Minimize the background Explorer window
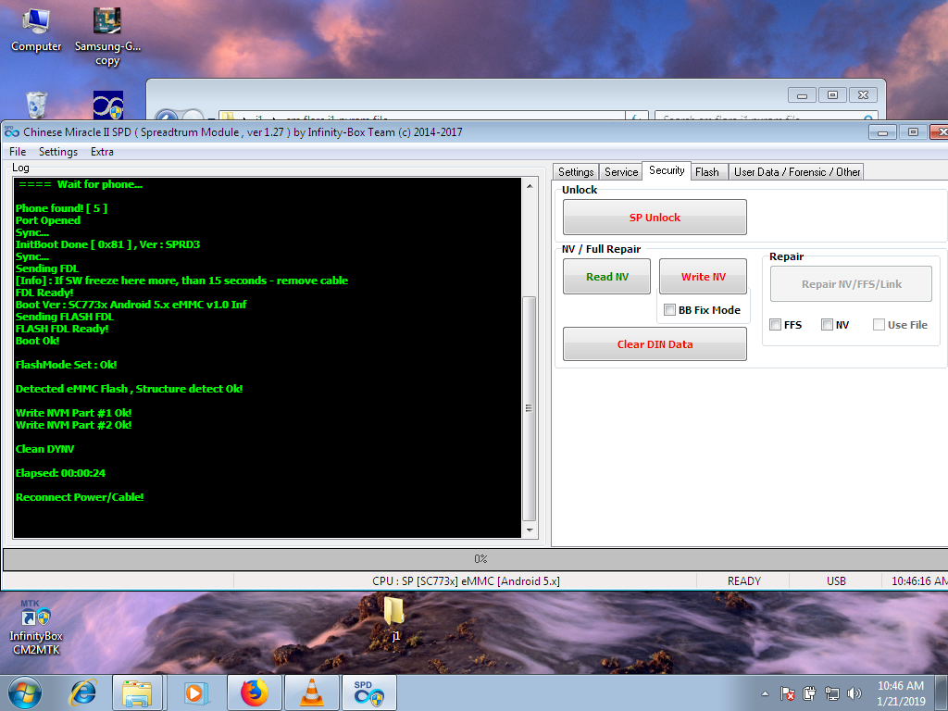Viewport: 948px width, 711px height. click(x=803, y=95)
